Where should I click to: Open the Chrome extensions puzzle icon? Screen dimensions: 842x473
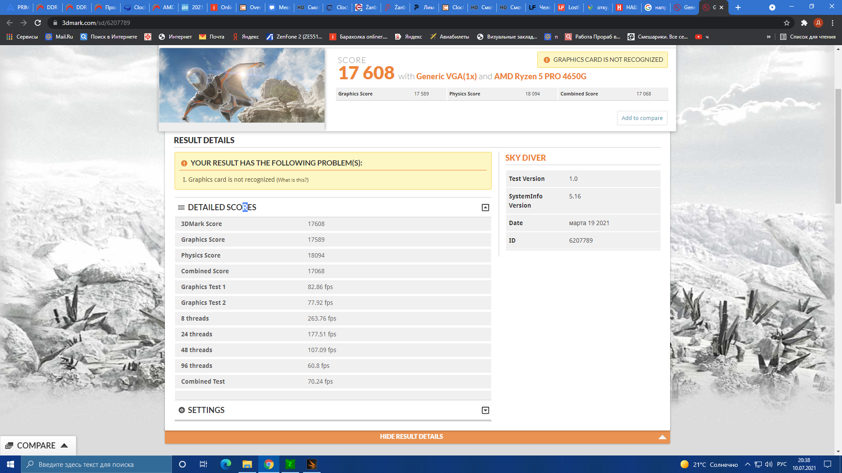804,23
